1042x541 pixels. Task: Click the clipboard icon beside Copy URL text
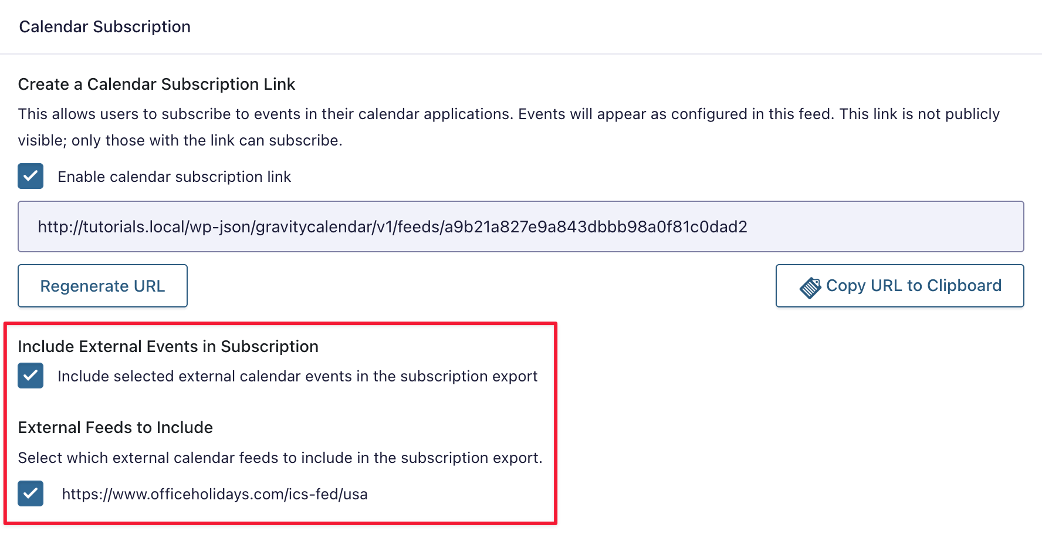(811, 286)
